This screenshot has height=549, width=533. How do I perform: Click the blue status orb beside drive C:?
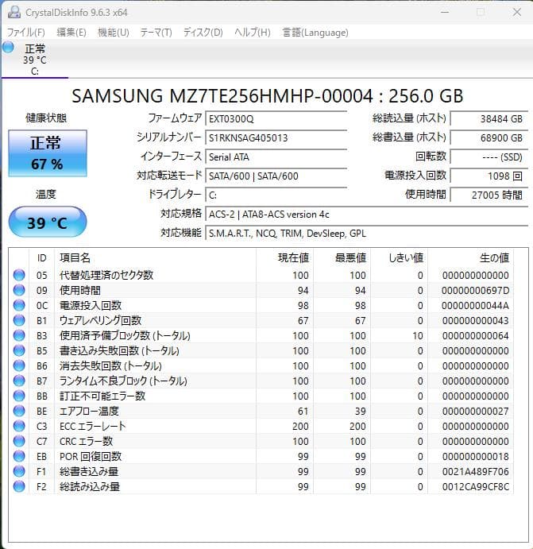click(x=8, y=47)
